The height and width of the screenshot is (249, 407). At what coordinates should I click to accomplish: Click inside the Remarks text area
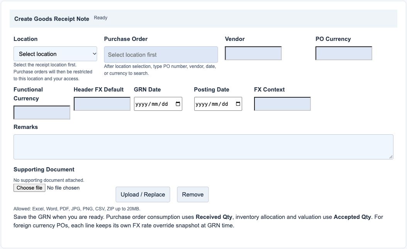[203, 147]
